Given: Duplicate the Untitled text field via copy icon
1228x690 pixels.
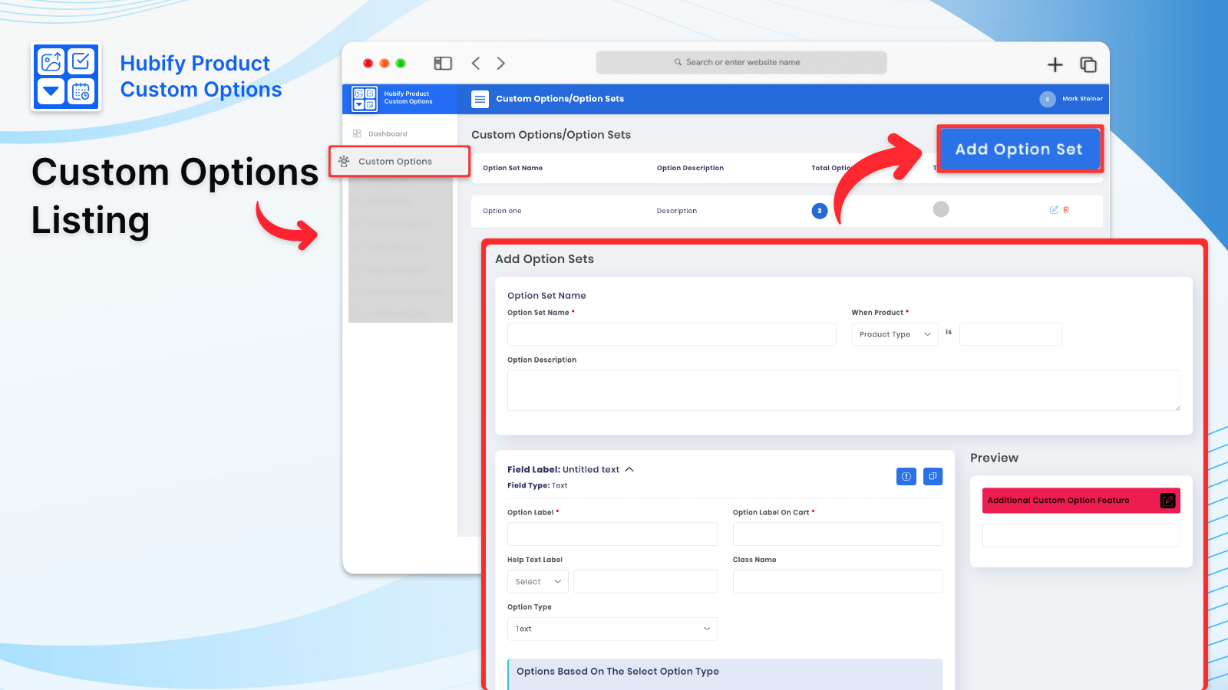Looking at the screenshot, I should pos(933,476).
